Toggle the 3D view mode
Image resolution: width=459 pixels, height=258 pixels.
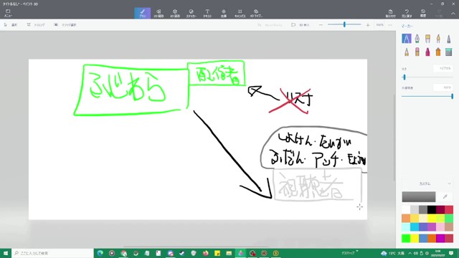click(x=301, y=25)
